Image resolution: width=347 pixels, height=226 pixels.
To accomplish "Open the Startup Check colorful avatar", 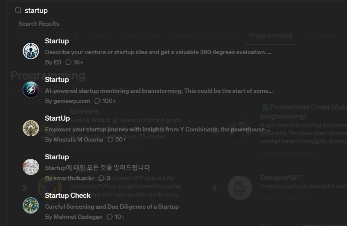I will click(x=31, y=206).
